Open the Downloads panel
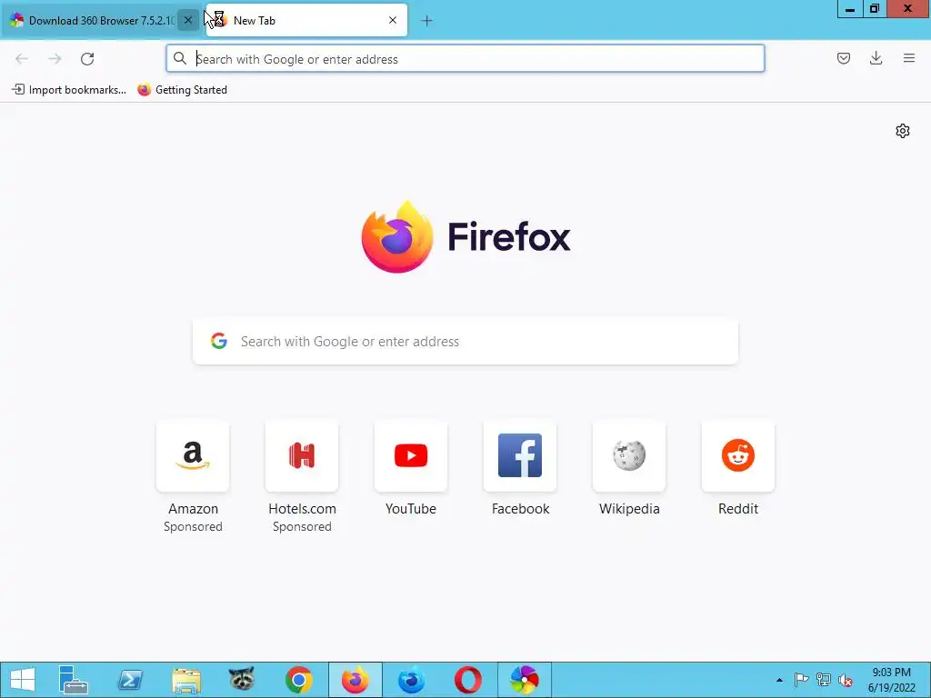 pyautogui.click(x=876, y=58)
